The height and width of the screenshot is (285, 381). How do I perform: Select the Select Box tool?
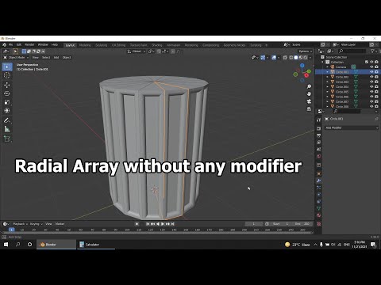pyautogui.click(x=7, y=66)
